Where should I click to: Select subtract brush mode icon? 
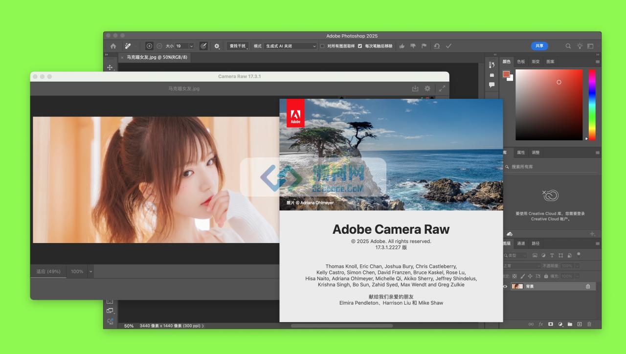tap(159, 46)
